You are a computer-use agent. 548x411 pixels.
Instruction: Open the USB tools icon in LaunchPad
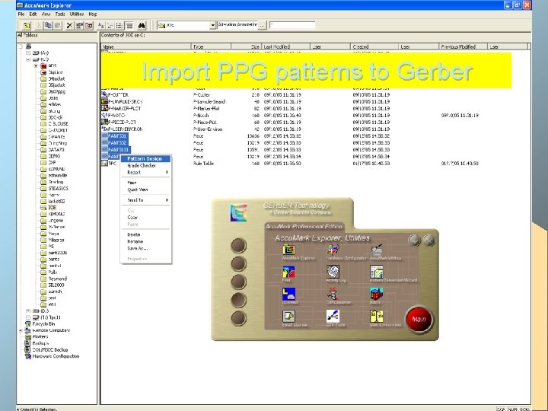click(333, 317)
